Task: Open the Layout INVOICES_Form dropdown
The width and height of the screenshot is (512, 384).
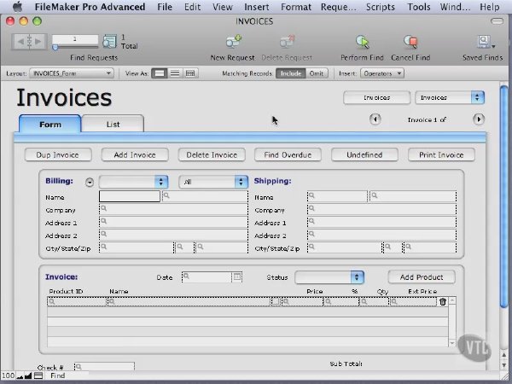Action: pos(72,73)
